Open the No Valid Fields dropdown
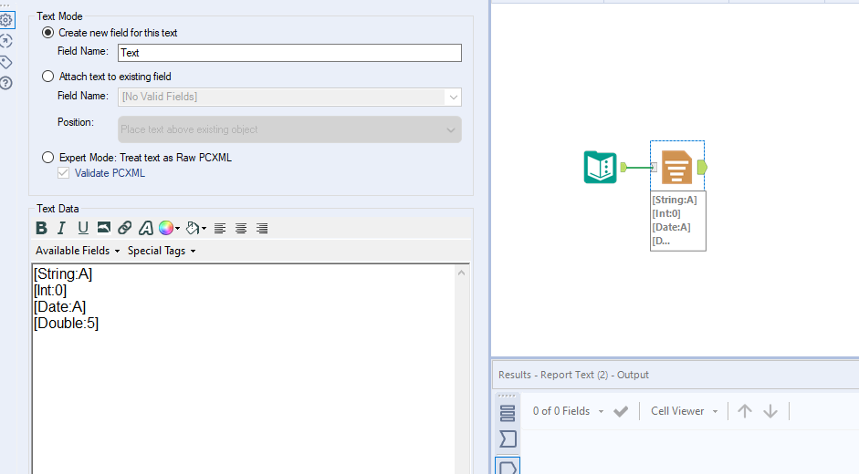859x474 pixels. point(289,97)
